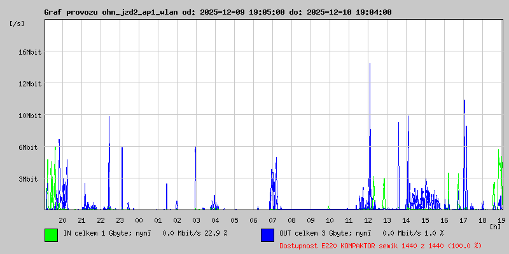
Task: Click hour label 08 on x-axis
Action: (292, 220)
